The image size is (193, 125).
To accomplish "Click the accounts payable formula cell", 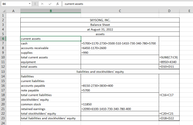I will pos(120,86).
